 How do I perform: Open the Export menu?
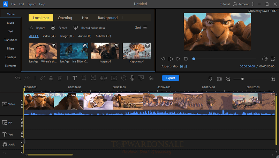32,4
